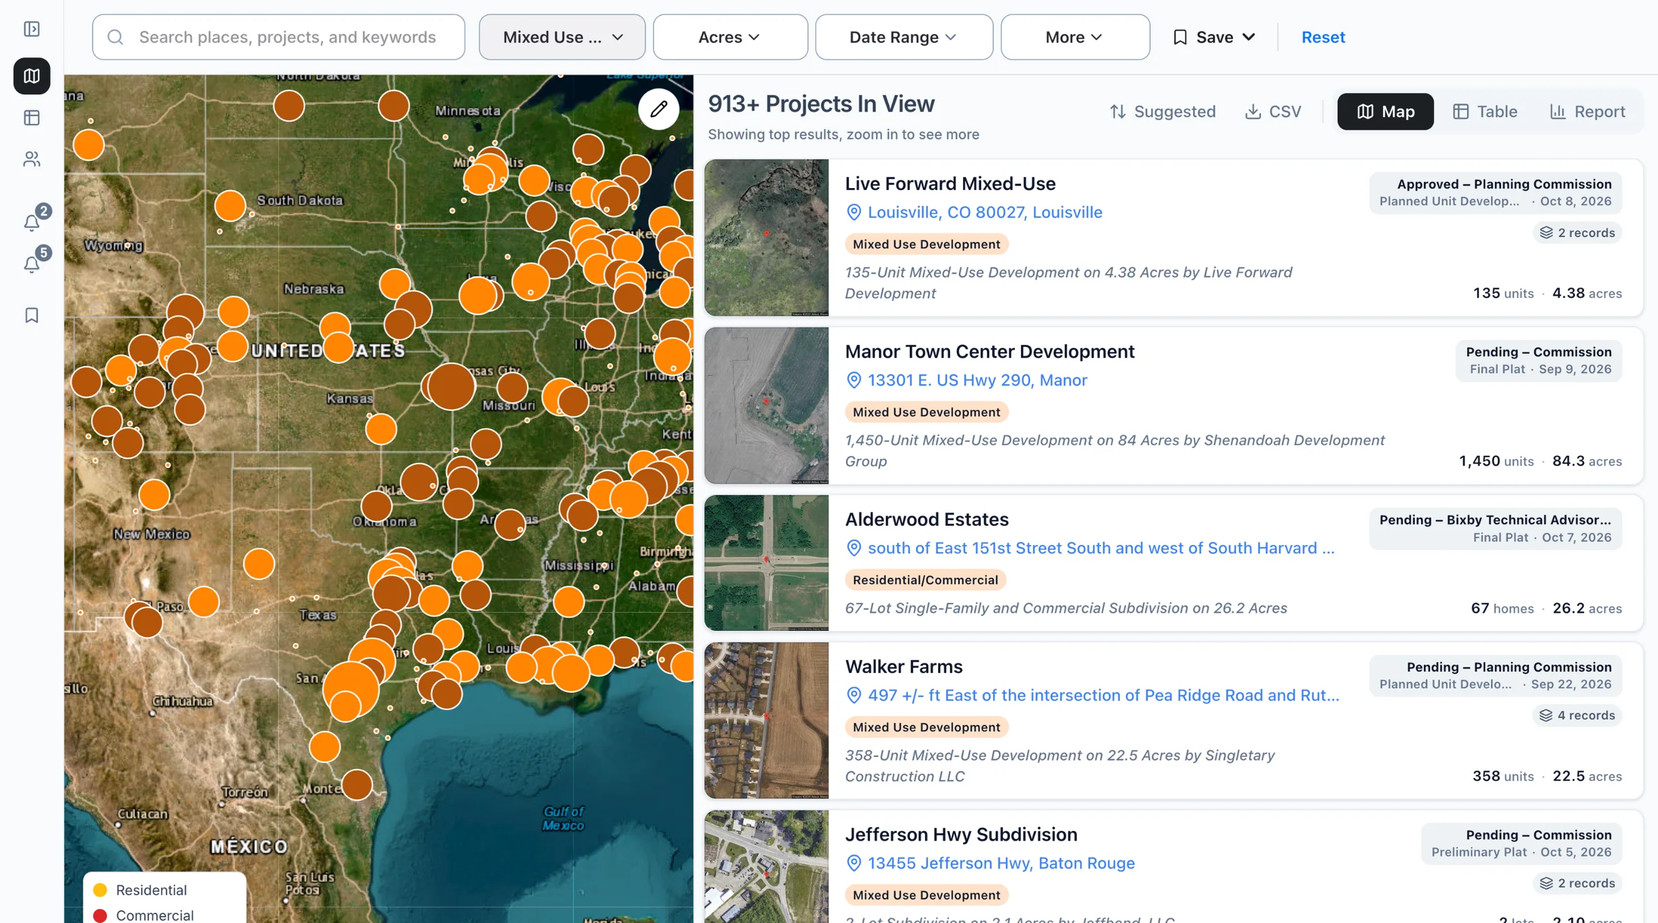Open the people sidebar icon
The width and height of the screenshot is (1658, 923).
pos(32,160)
